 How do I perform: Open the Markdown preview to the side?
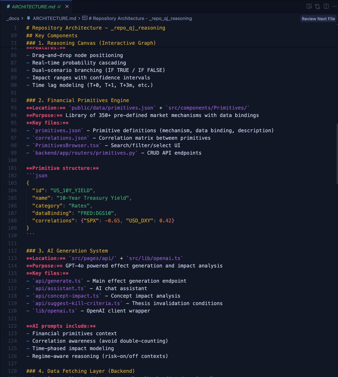pos(309,6)
